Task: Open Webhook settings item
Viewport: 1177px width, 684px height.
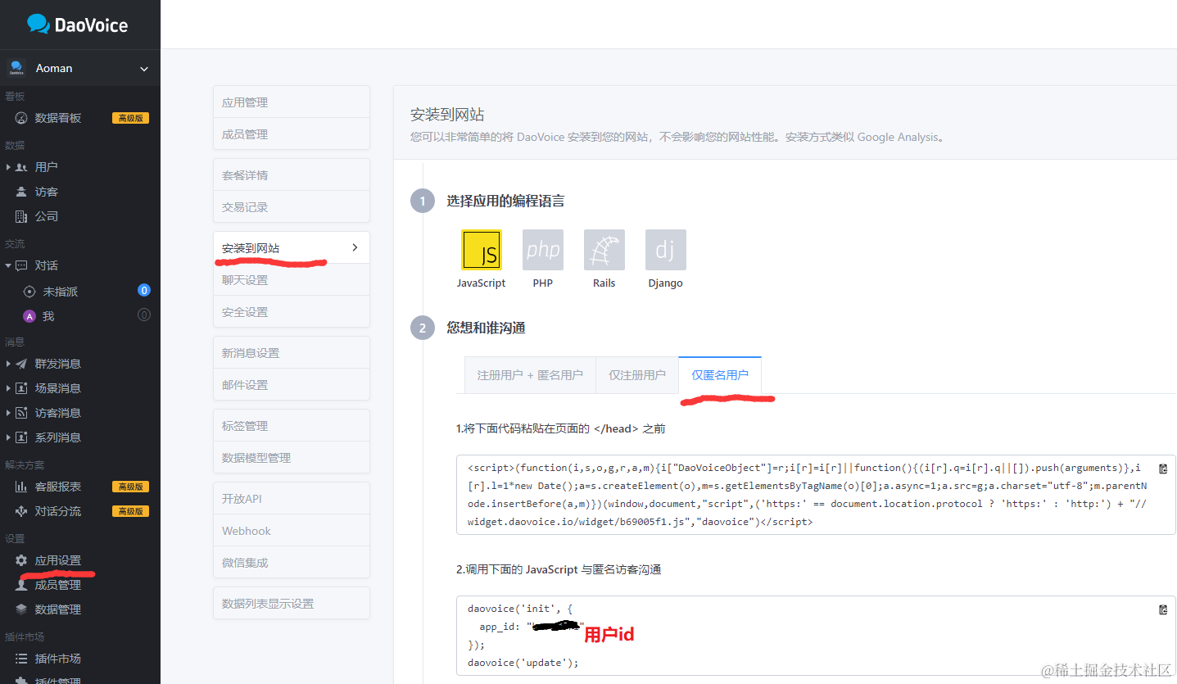Action: (291, 531)
